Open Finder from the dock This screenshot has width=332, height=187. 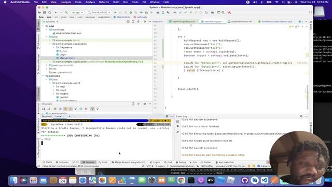click(x=14, y=180)
